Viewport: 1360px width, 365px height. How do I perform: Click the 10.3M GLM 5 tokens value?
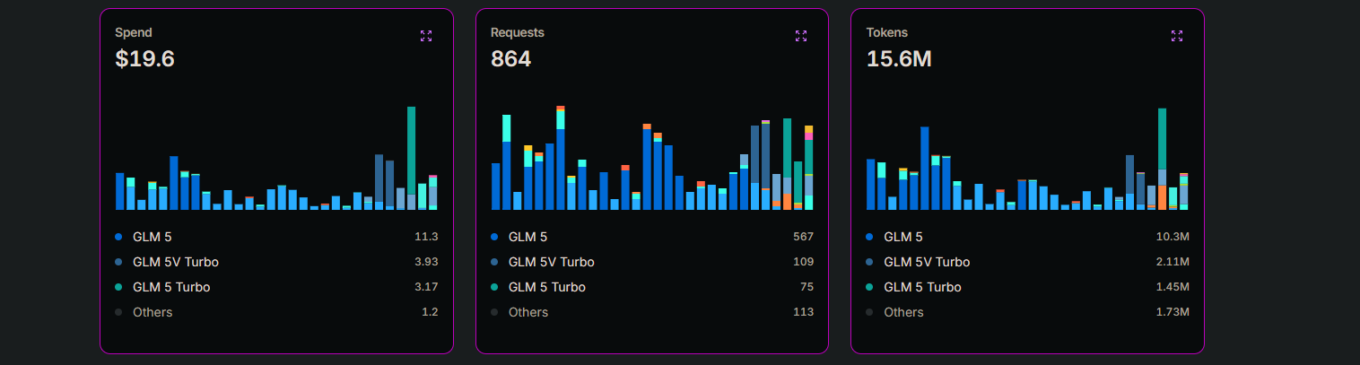tap(1173, 237)
